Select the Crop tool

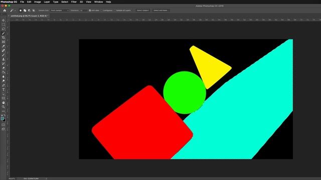point(4,37)
